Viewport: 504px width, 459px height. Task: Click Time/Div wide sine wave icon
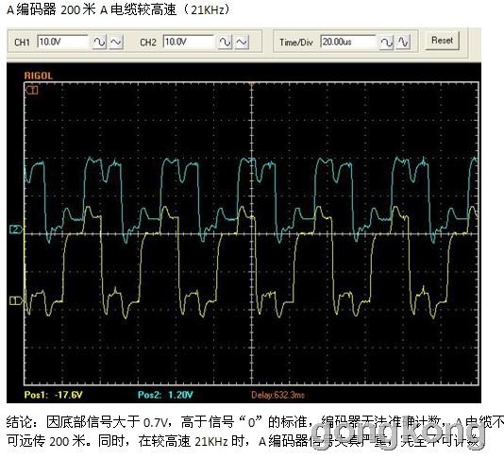pyautogui.click(x=386, y=42)
